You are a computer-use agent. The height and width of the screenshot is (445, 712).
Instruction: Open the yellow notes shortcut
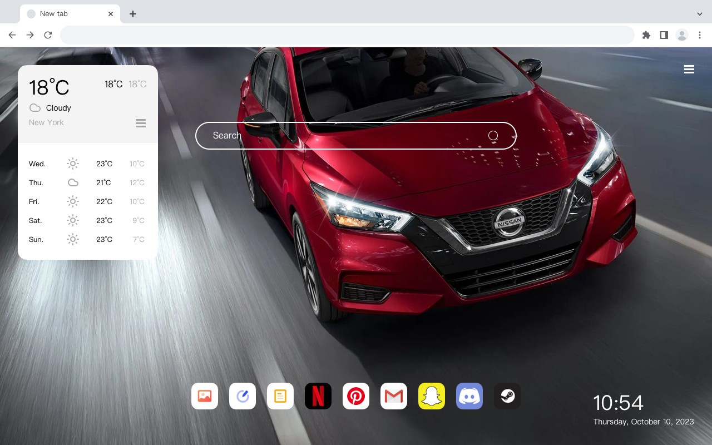[x=280, y=396]
